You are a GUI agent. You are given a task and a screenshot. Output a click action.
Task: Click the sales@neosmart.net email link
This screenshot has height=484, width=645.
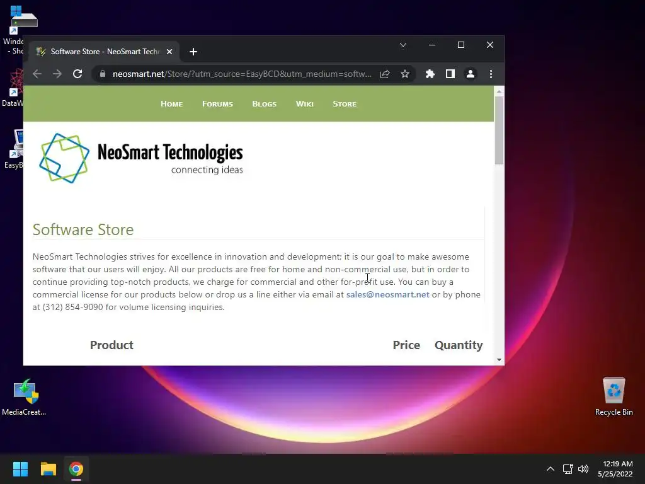(x=387, y=295)
